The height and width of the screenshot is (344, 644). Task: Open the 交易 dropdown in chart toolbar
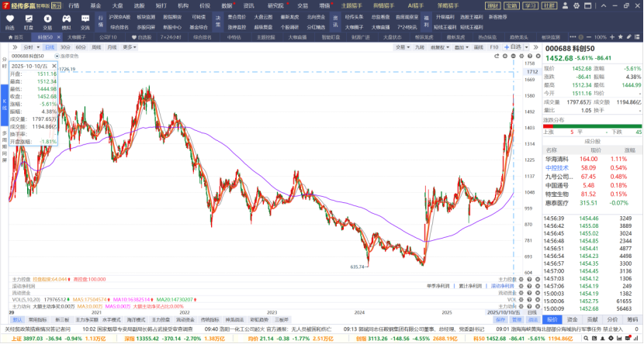403,47
